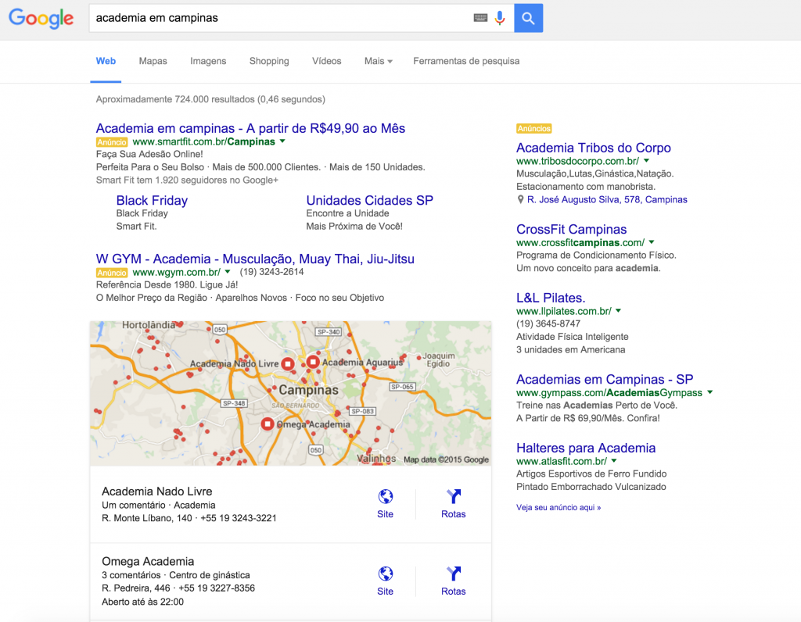Click the Valinhos label on map
The height and width of the screenshot is (622, 801).
pyautogui.click(x=376, y=458)
